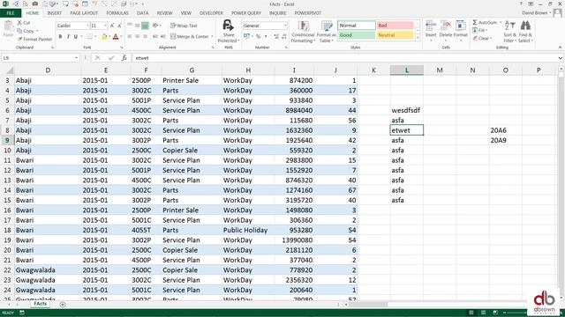
Task: Increase font size with the large A
Action: coord(112,26)
